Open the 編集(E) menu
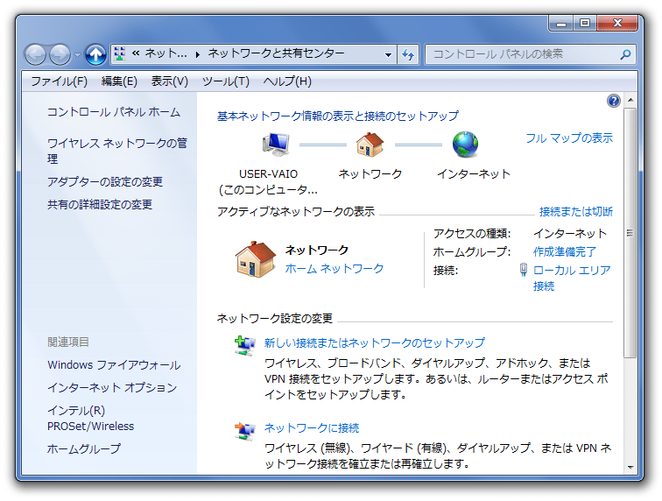 pos(119,81)
